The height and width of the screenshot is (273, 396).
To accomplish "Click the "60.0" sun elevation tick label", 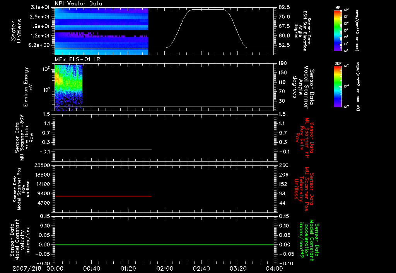I will coord(284,35).
